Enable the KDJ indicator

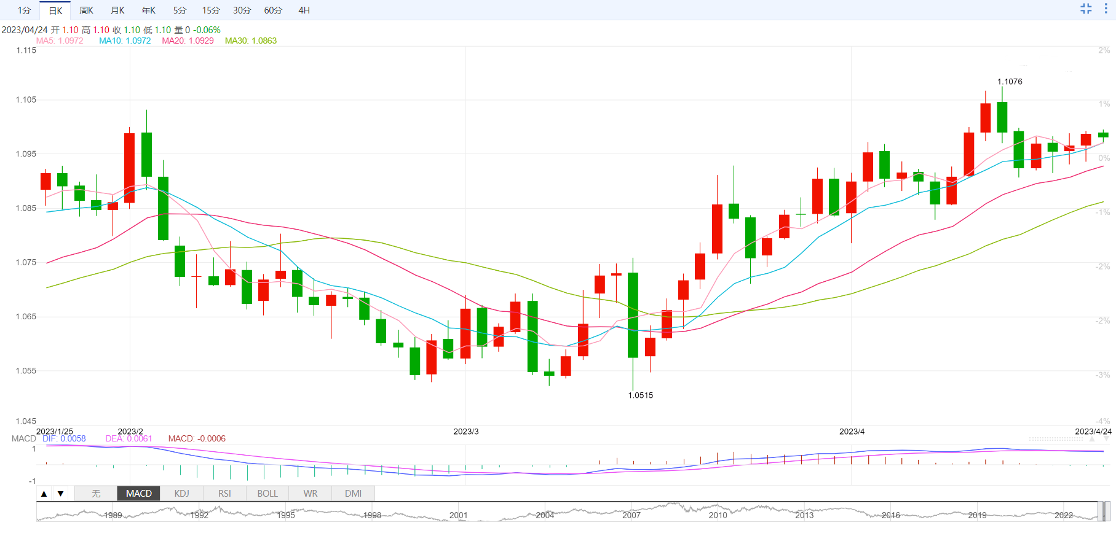(181, 494)
